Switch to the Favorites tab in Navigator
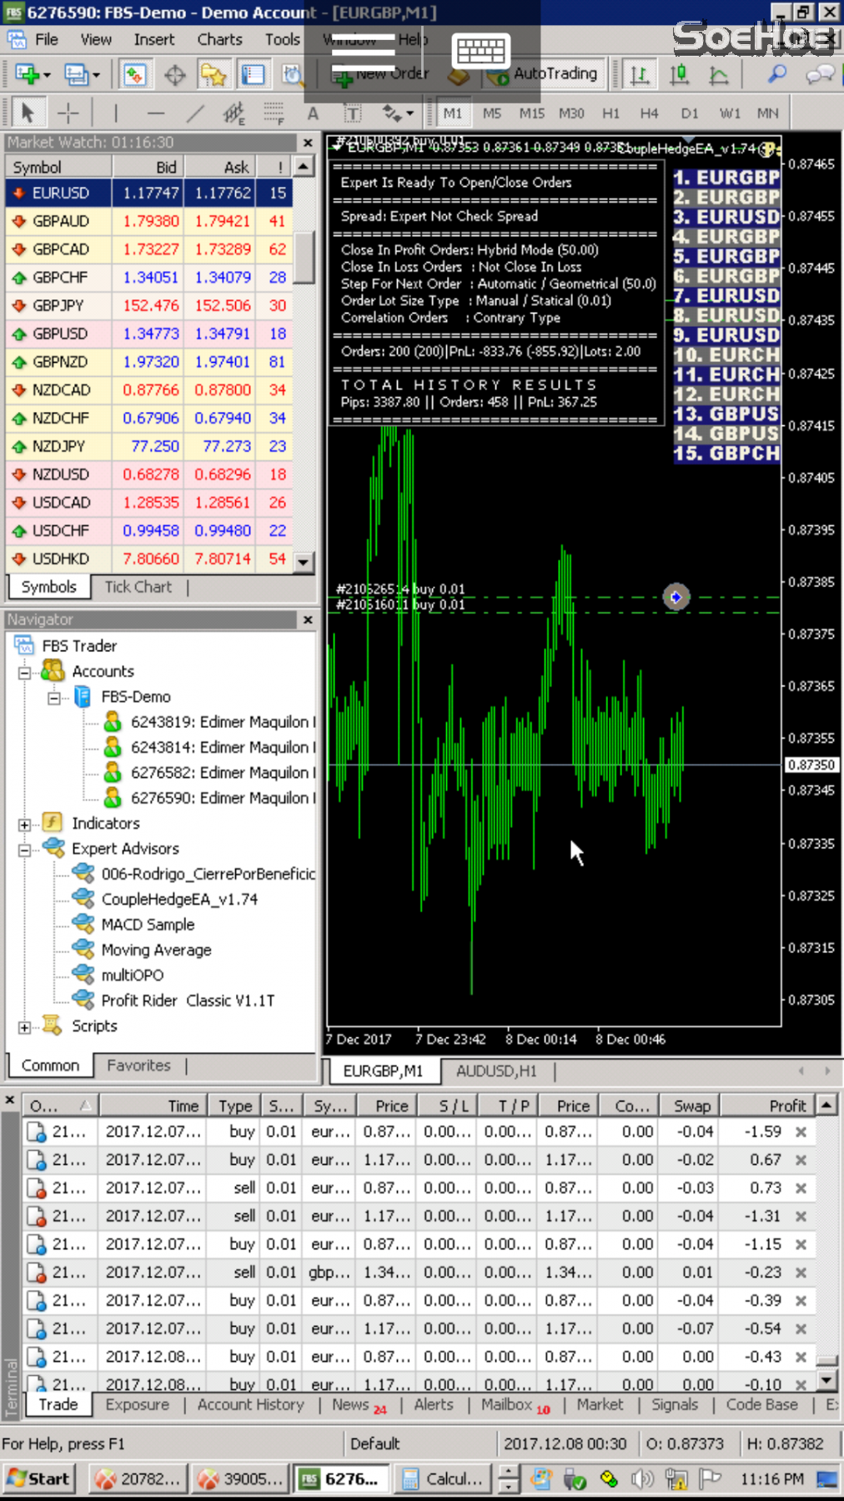844x1501 pixels. coord(138,1066)
